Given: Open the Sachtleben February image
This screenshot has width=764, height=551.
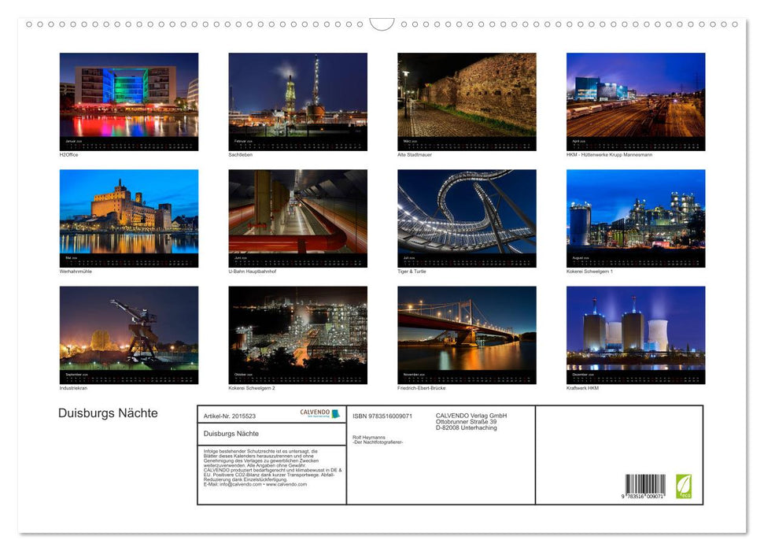Looking at the screenshot, I should click(297, 101).
